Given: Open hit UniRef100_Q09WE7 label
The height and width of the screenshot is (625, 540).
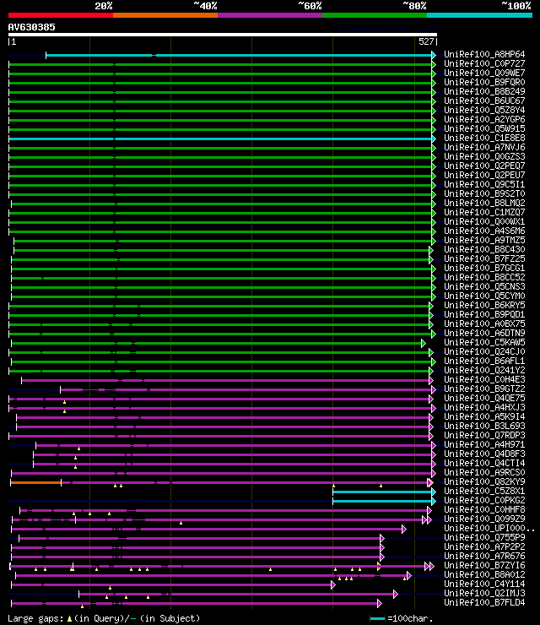Looking at the screenshot, I should click(x=484, y=73).
